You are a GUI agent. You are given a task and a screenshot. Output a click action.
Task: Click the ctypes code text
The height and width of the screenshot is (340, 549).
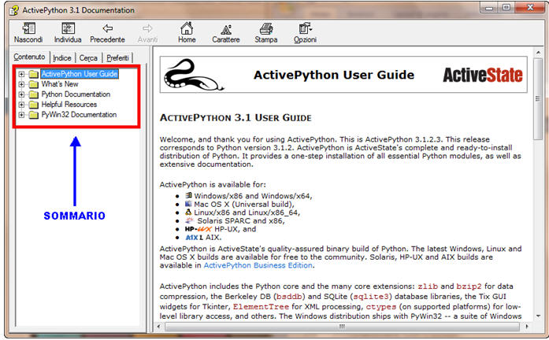click(381, 307)
